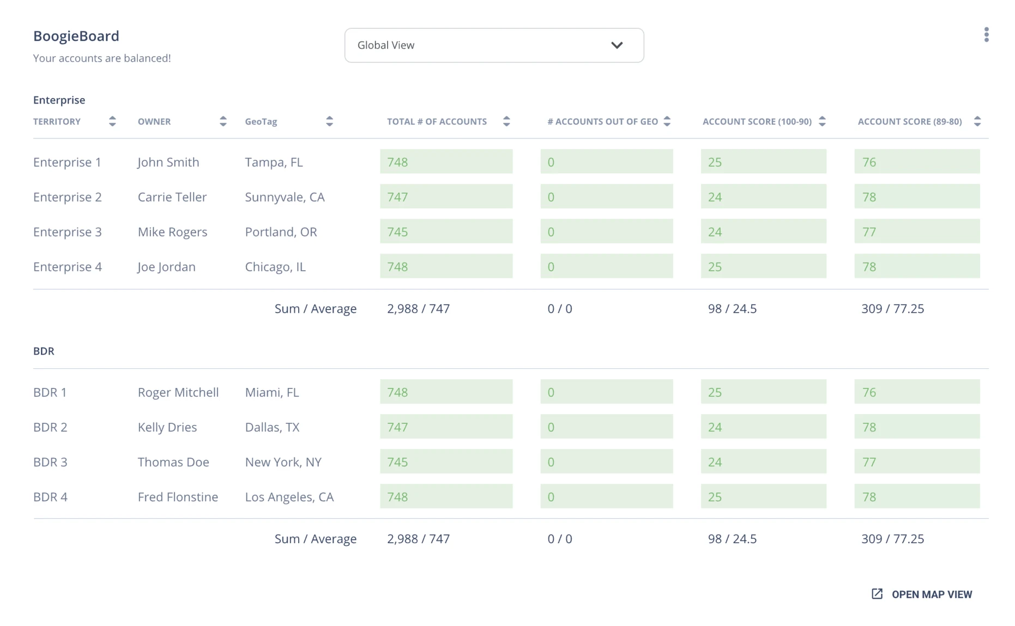This screenshot has height=626, width=1015.
Task: Click 'Your accounts are balanced!' message
Action: pyautogui.click(x=102, y=58)
